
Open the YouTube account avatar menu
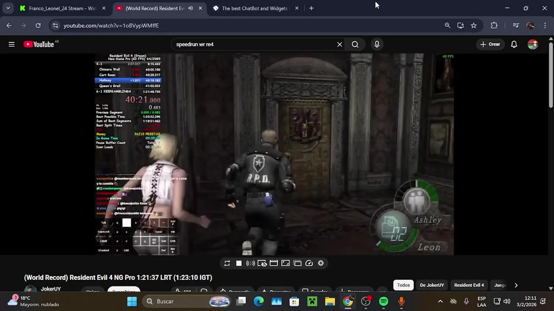[533, 44]
